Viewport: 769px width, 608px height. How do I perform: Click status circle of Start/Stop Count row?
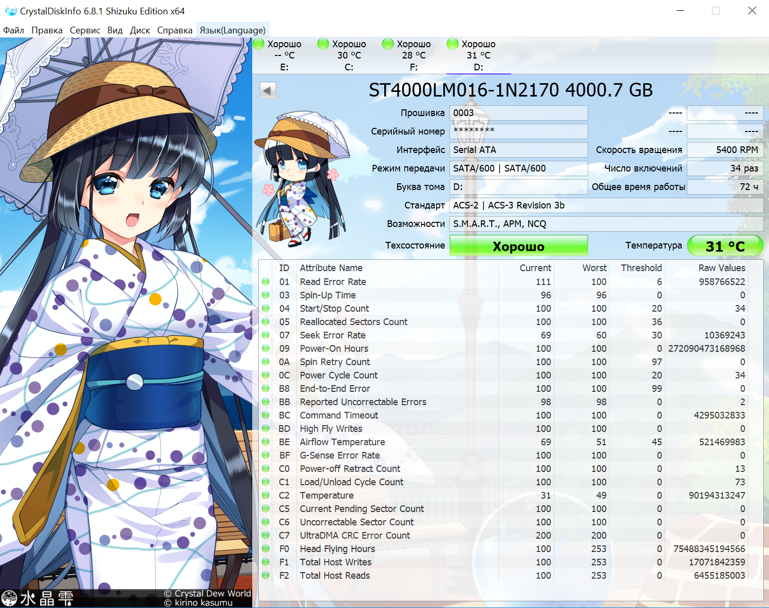coord(266,308)
